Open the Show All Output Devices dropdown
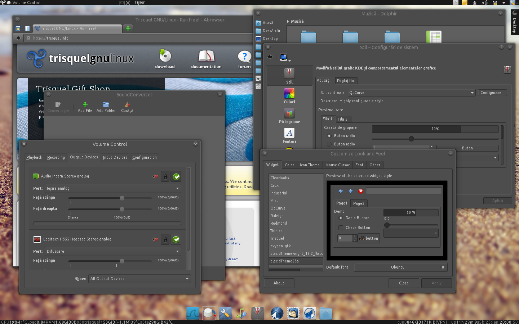The width and height of the screenshot is (519, 324). click(x=140, y=279)
